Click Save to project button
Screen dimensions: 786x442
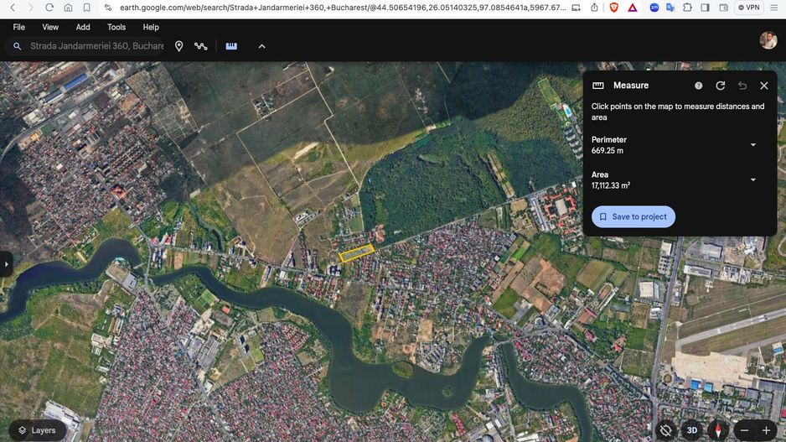[633, 216]
